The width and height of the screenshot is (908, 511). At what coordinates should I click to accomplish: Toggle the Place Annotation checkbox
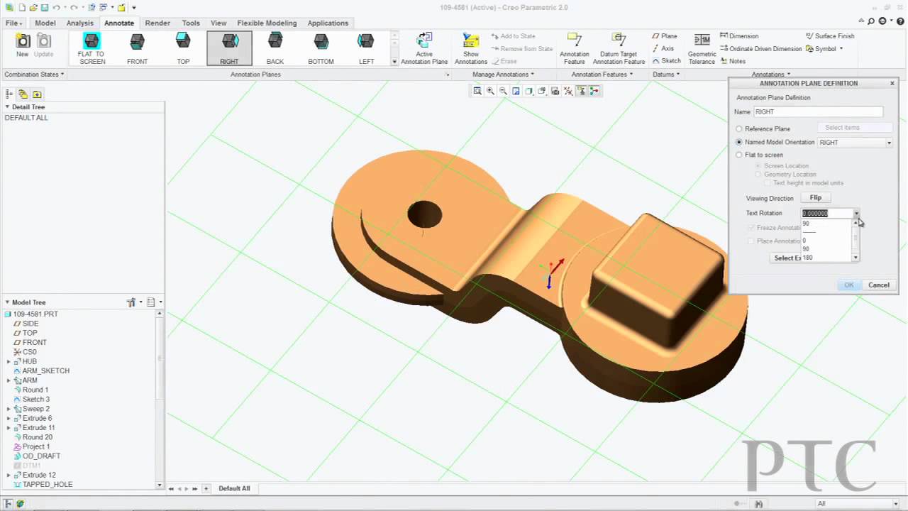[x=752, y=241]
